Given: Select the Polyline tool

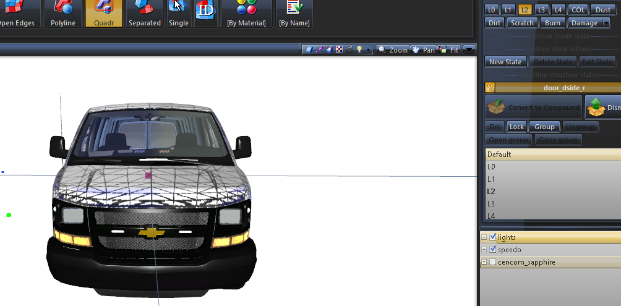Looking at the screenshot, I should coord(63,14).
